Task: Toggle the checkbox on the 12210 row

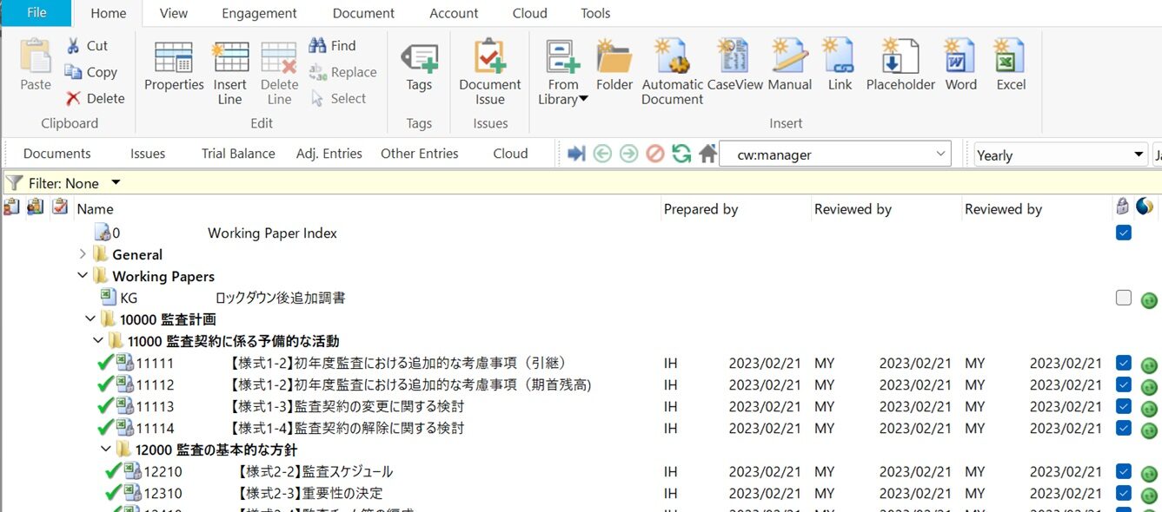Action: (x=1123, y=471)
